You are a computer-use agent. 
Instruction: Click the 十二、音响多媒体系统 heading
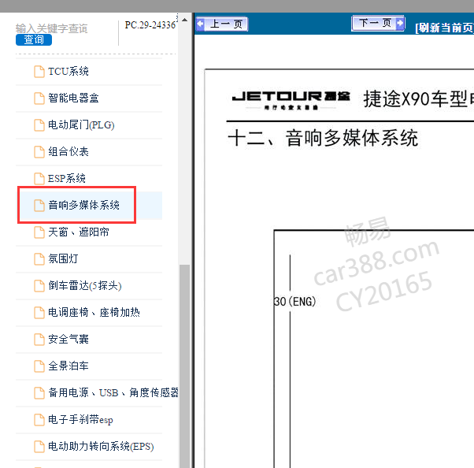pyautogui.click(x=323, y=138)
